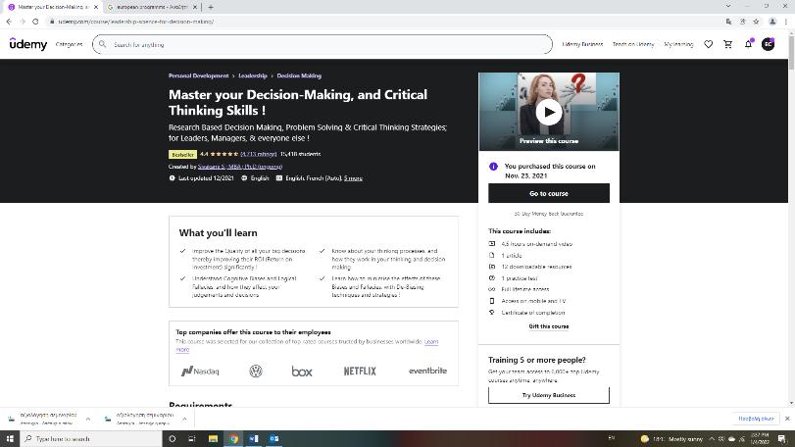The image size is (795, 447).
Task: Click the search magnifier icon
Action: click(102, 44)
